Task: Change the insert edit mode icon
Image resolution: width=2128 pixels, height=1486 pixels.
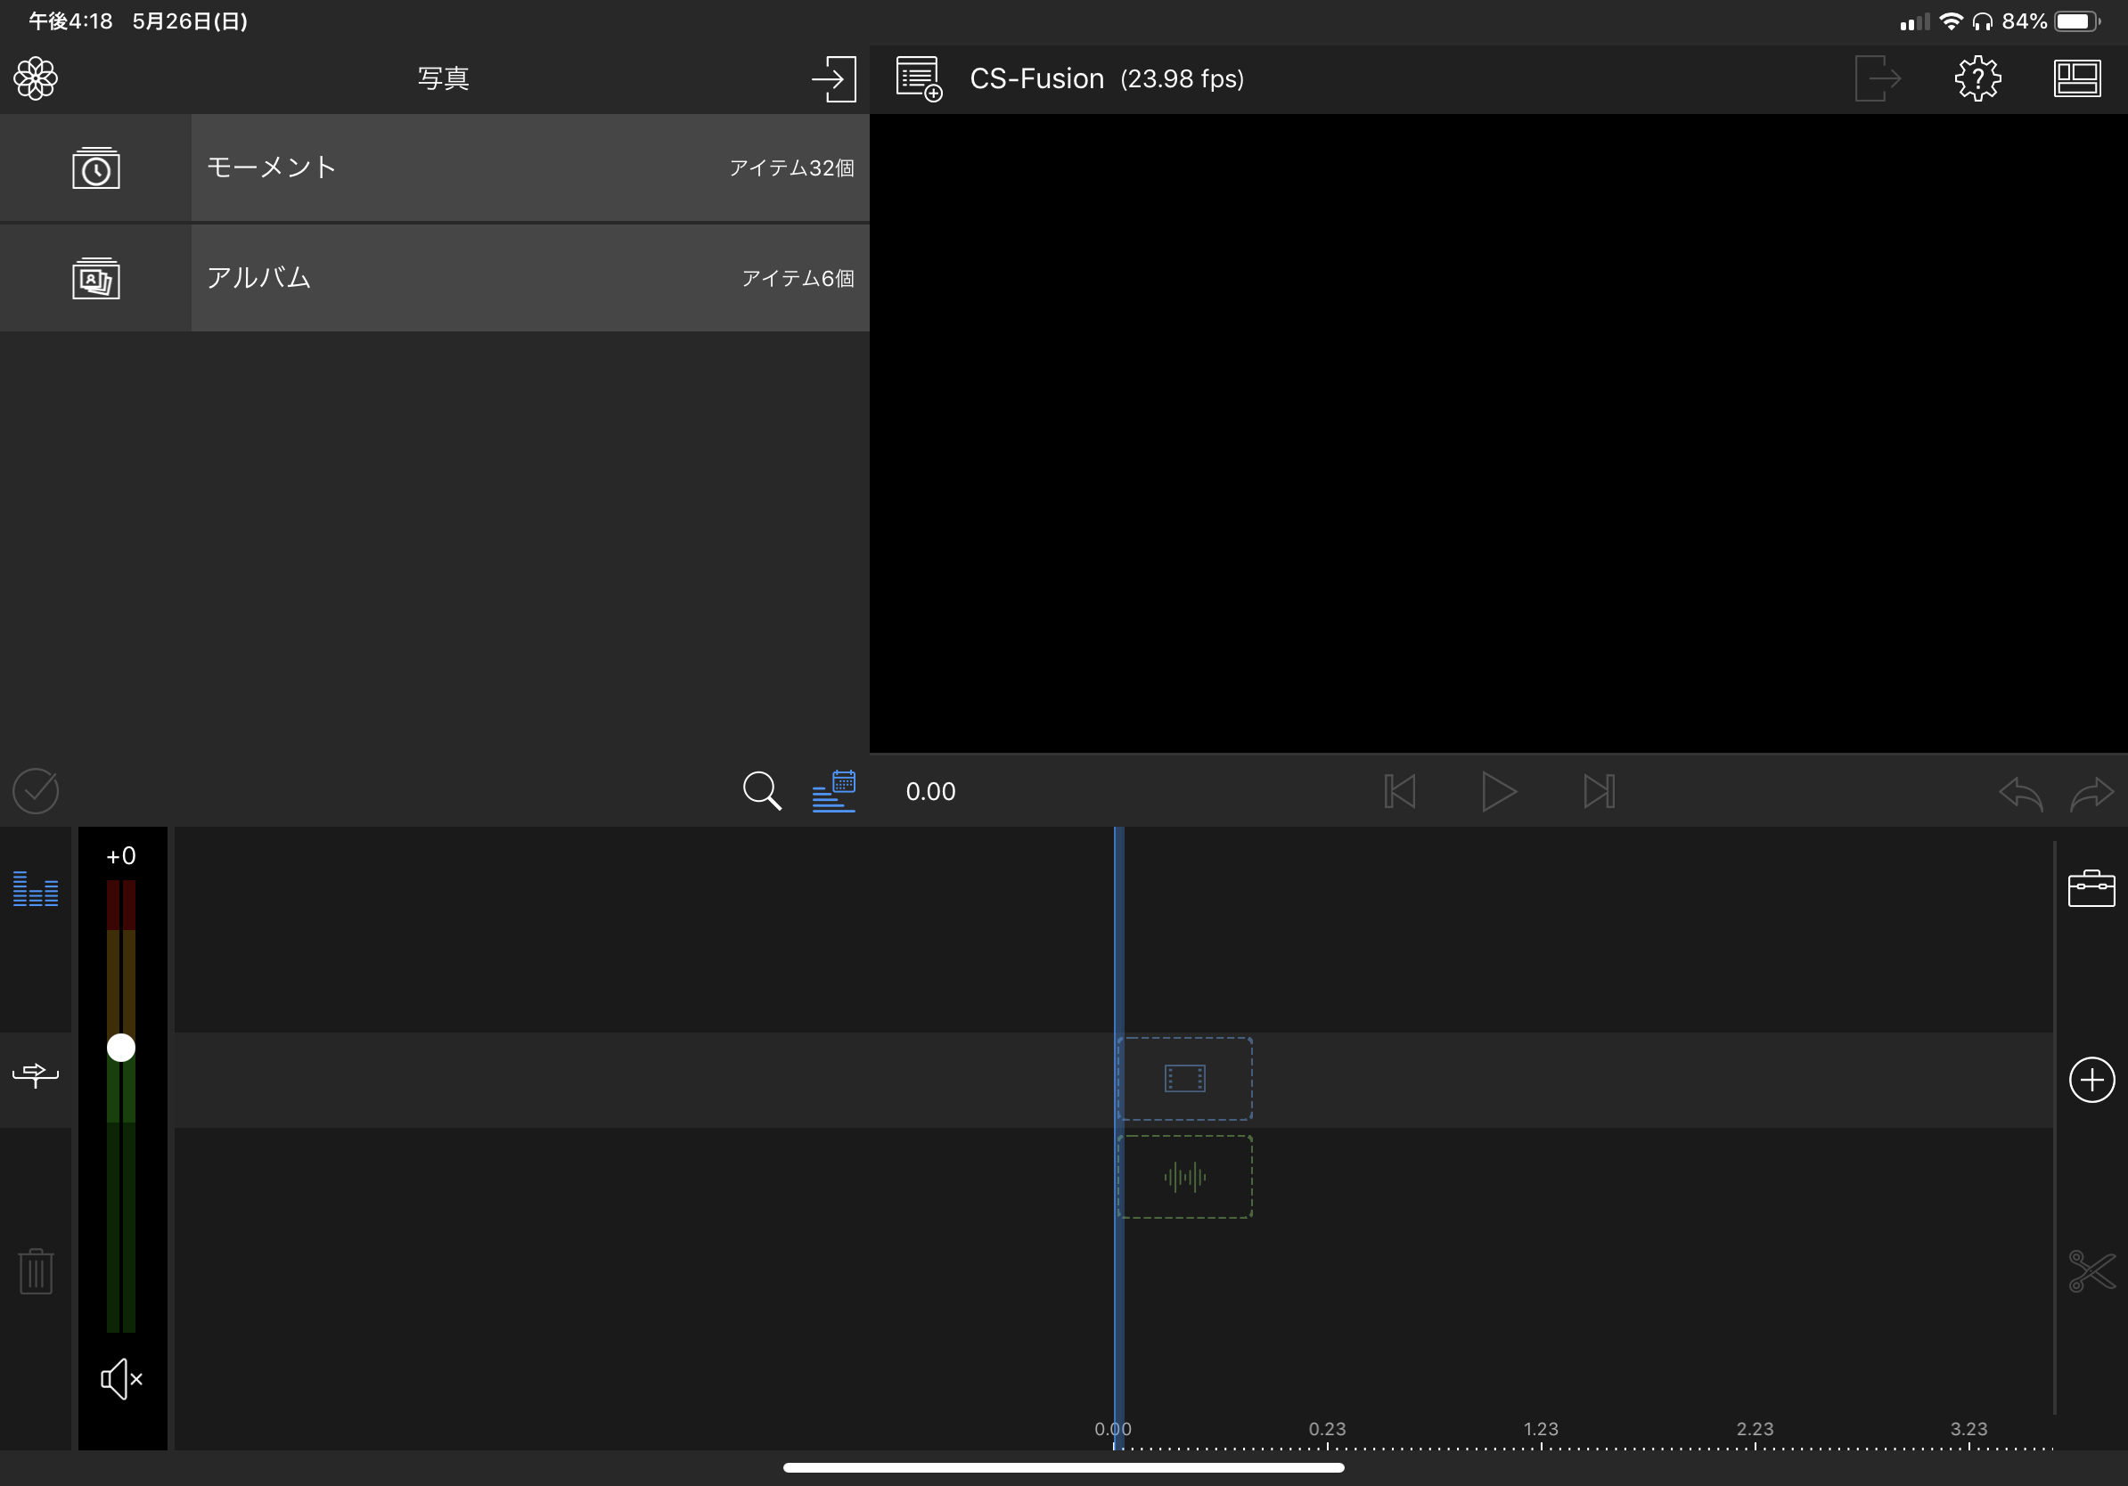Action: coord(37,1074)
